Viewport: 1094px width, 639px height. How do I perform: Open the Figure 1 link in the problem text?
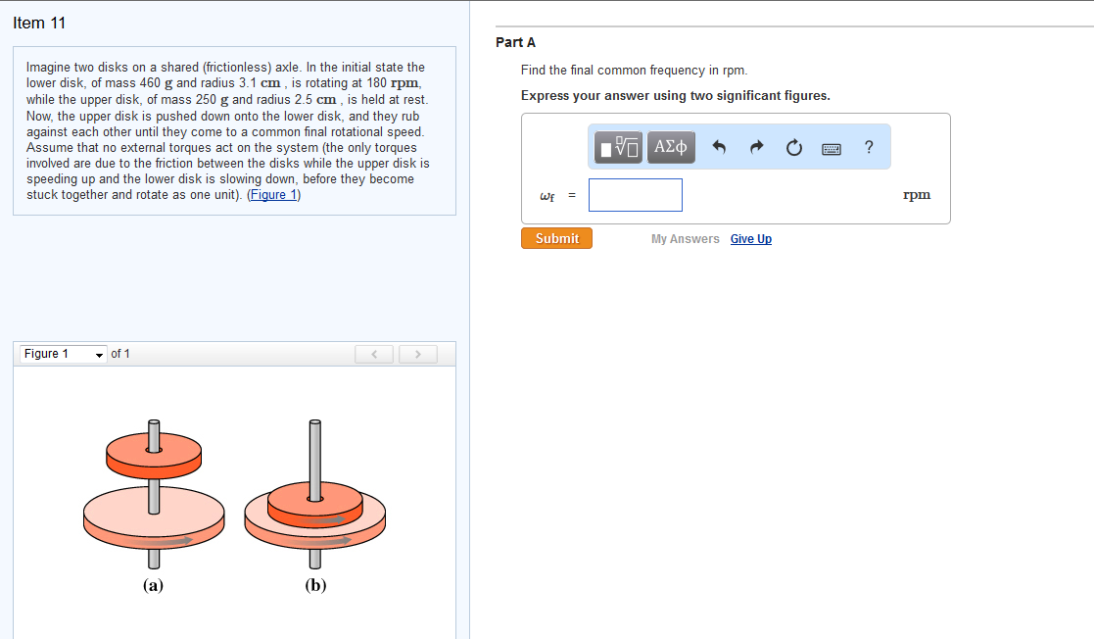272,194
